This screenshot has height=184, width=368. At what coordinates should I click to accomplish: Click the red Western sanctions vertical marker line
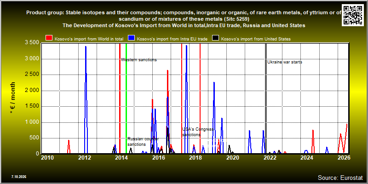point(120,98)
